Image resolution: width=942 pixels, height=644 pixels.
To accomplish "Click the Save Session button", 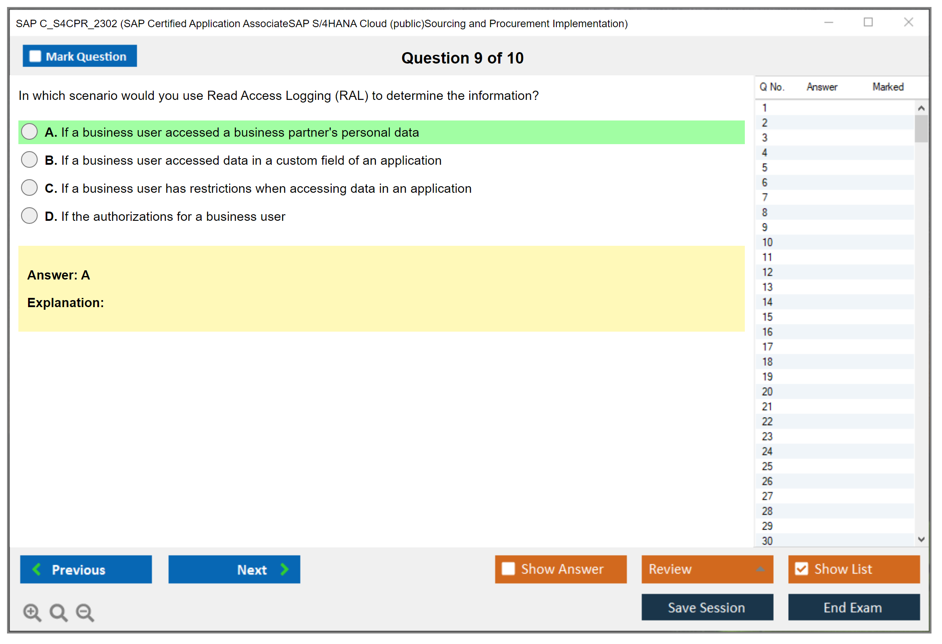I will click(x=707, y=607).
